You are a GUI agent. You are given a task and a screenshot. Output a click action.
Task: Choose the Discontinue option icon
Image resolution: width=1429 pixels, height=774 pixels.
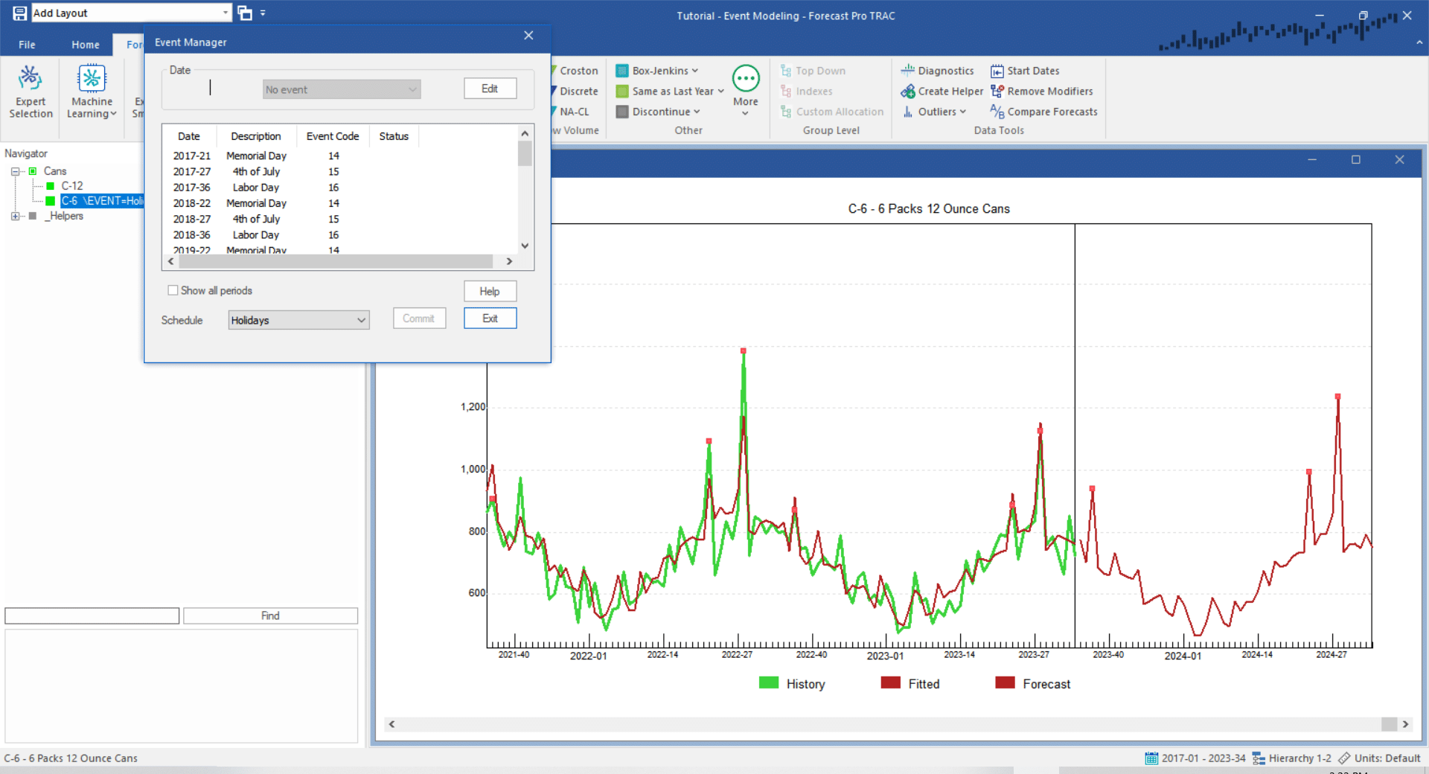click(x=622, y=112)
